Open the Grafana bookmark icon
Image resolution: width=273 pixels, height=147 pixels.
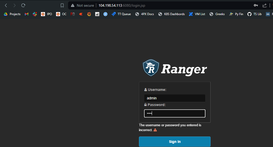(89, 14)
